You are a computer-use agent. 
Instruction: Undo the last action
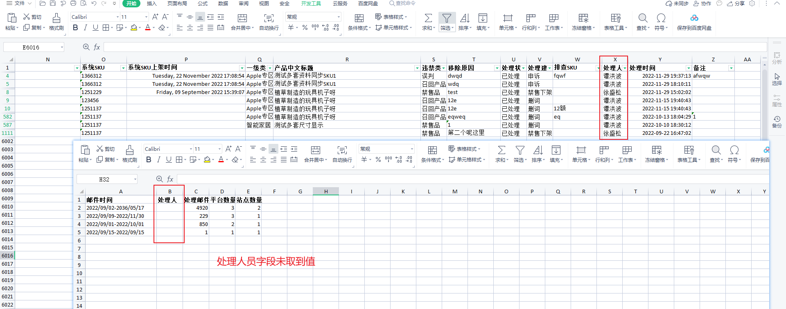[x=94, y=3]
